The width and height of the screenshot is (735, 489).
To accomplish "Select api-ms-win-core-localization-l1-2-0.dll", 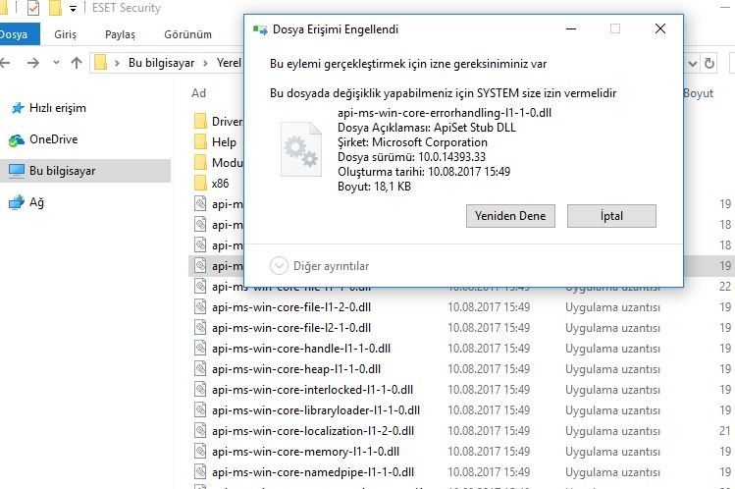I will 313,431.
